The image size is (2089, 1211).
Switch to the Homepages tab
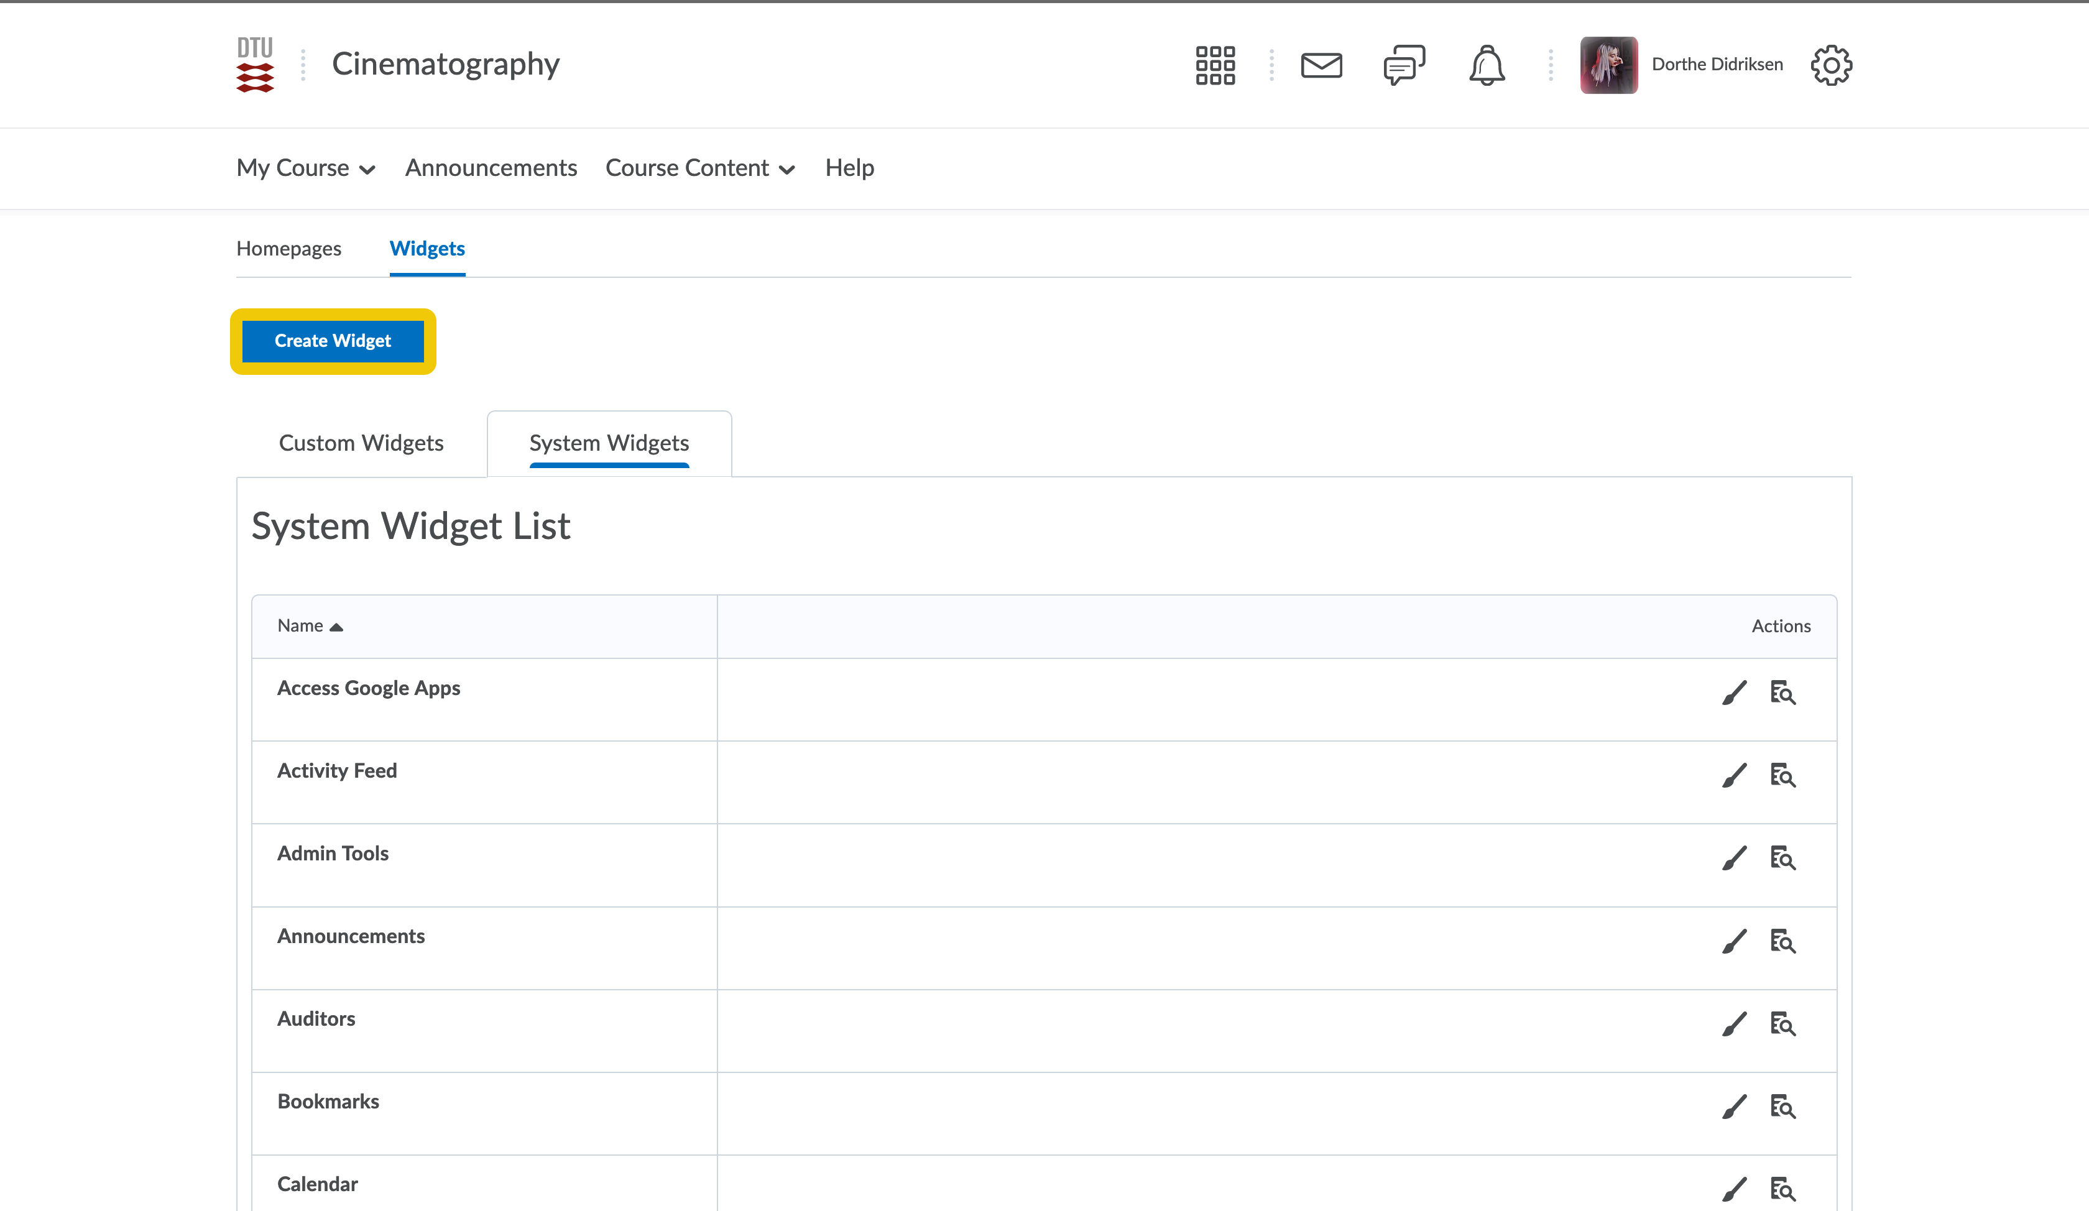[288, 249]
